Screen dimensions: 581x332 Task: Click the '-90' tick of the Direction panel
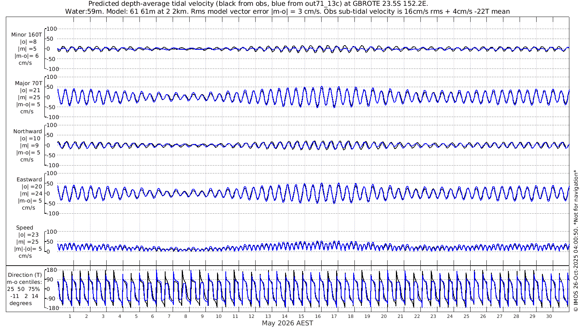tap(51, 299)
